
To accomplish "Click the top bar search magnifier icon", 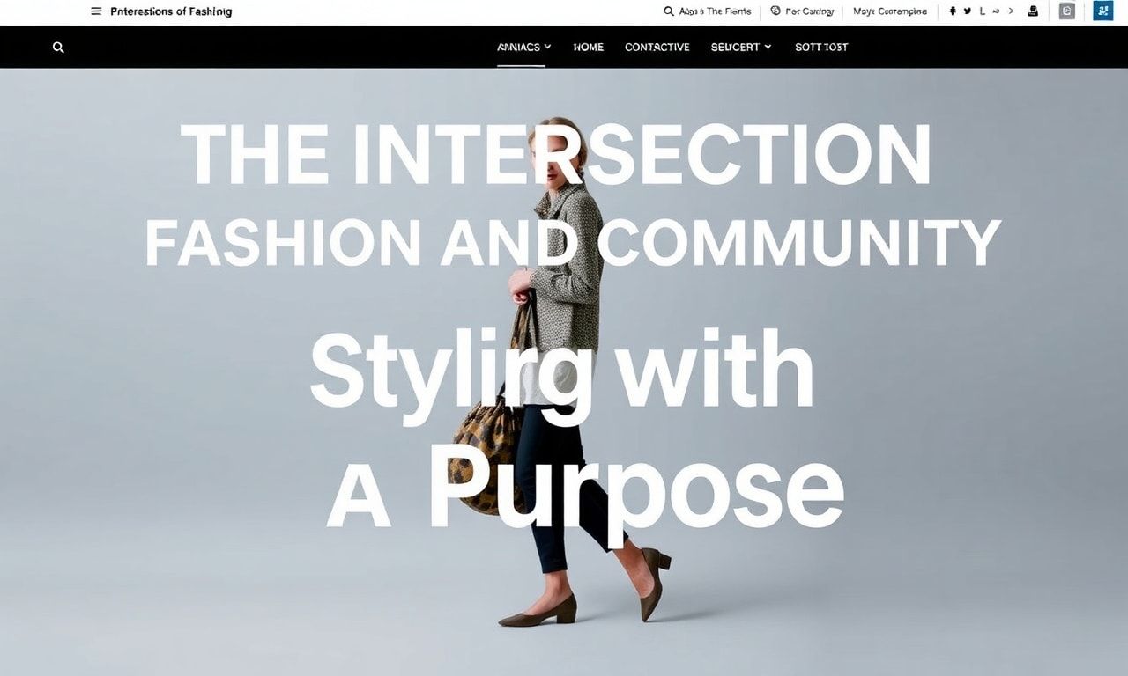I will pos(669,11).
